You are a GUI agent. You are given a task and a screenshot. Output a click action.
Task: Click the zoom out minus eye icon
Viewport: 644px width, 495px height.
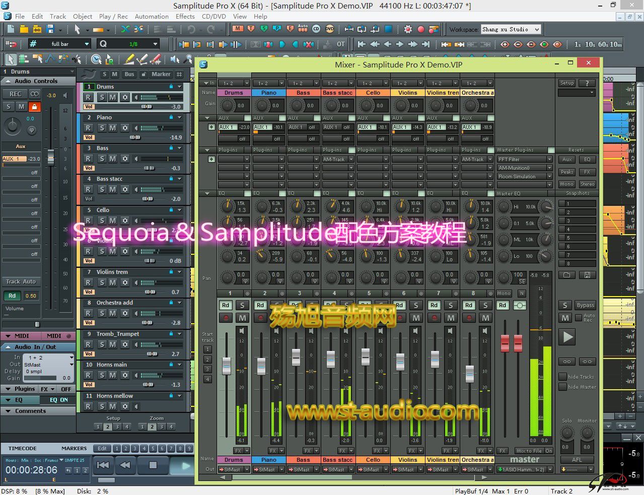pyautogui.click(x=518, y=44)
